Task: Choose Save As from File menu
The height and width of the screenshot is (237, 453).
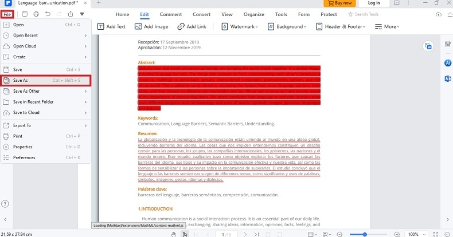Action: 46,80
